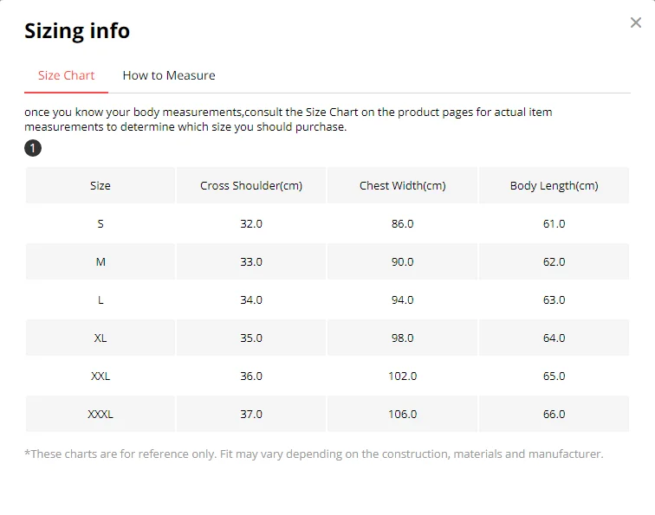
Task: Click the 106.0 chest width cell
Action: [402, 414]
